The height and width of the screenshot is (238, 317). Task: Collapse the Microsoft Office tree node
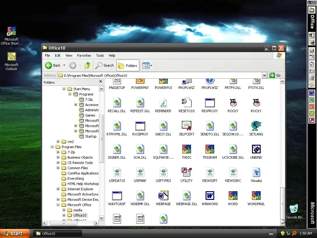58,205
